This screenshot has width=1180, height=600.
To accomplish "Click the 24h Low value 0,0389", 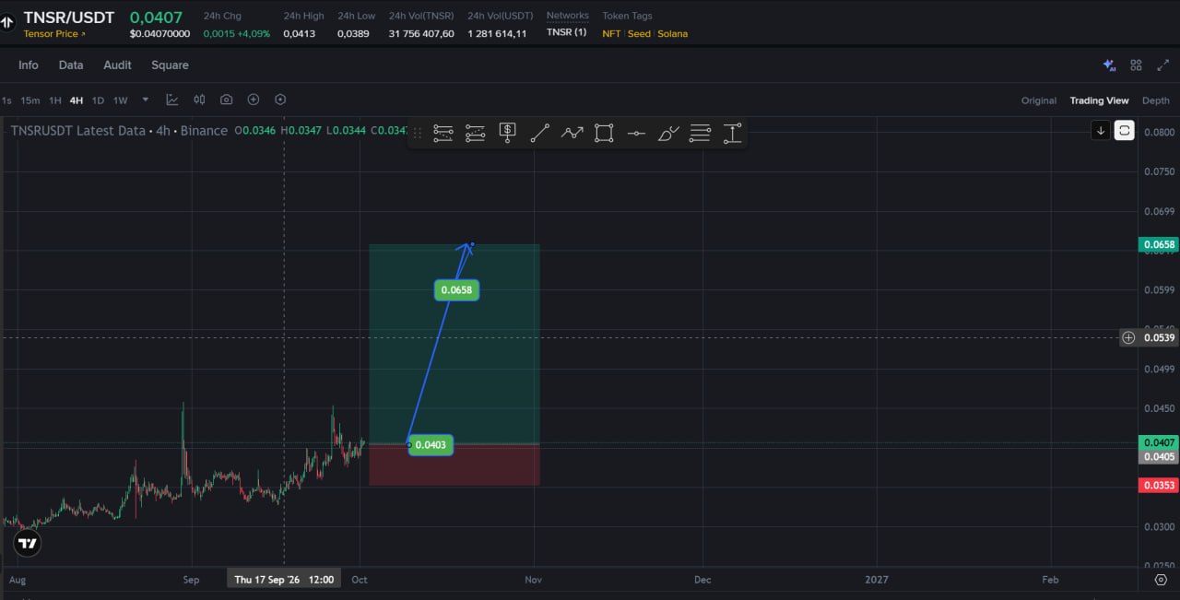I will [x=353, y=34].
